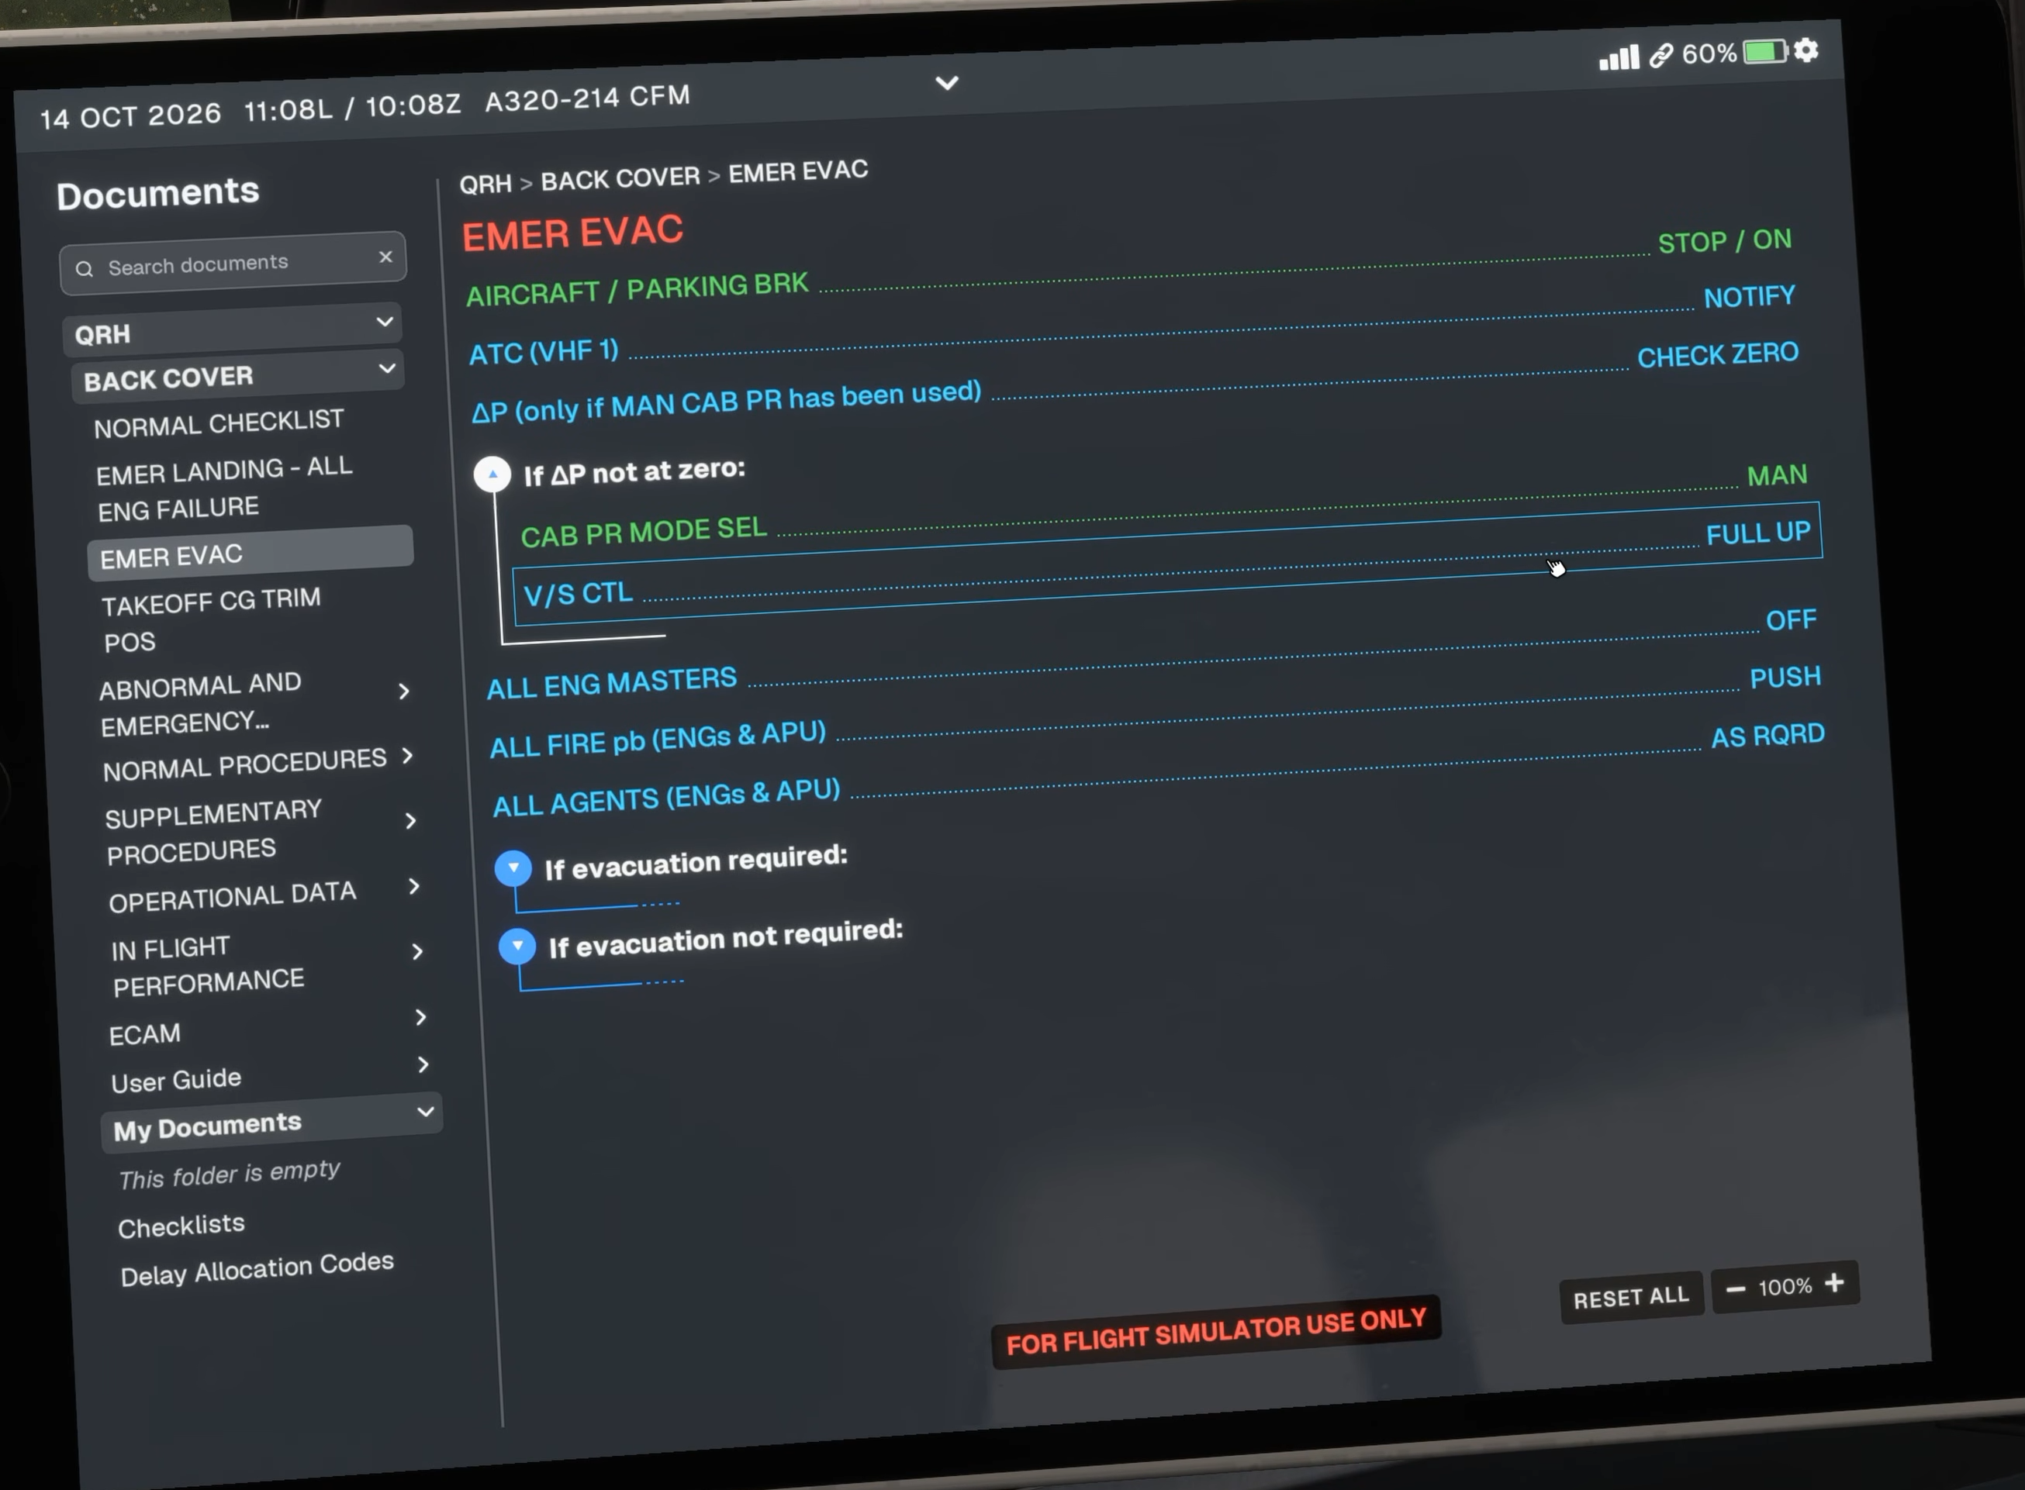Open EMER LANDING - ALL ENG FAILURE
Image resolution: width=2025 pixels, height=1490 pixels.
[225, 489]
